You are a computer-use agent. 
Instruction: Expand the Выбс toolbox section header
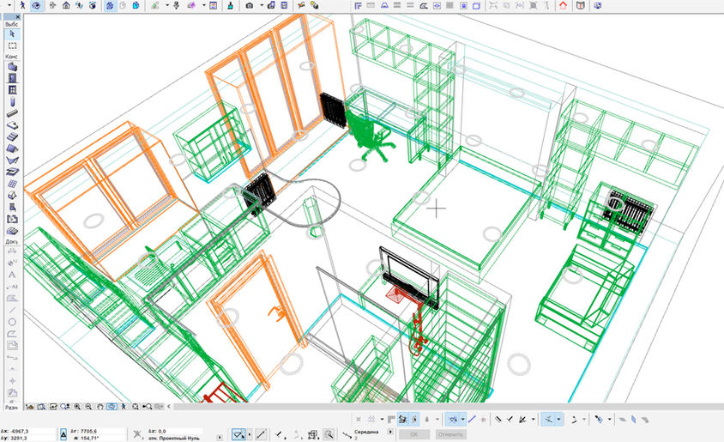(x=11, y=24)
